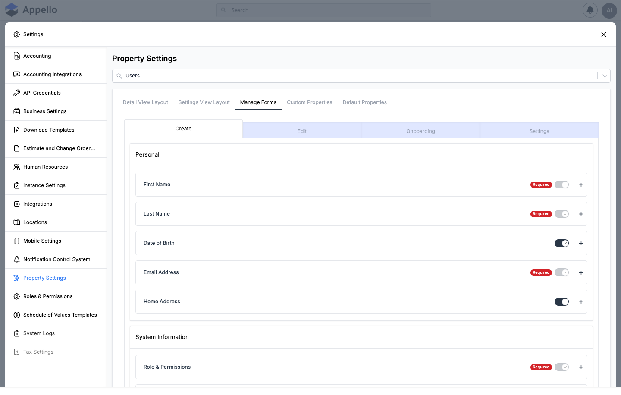The image size is (621, 395).
Task: Open the Onboarding form tab
Action: 420,131
